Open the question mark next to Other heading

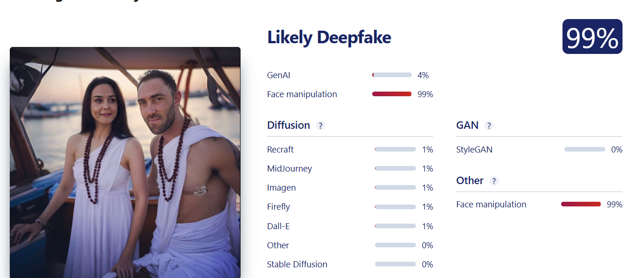point(494,181)
